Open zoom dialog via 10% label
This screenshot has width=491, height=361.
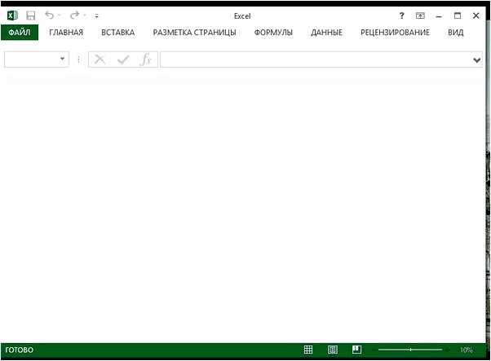pos(467,350)
